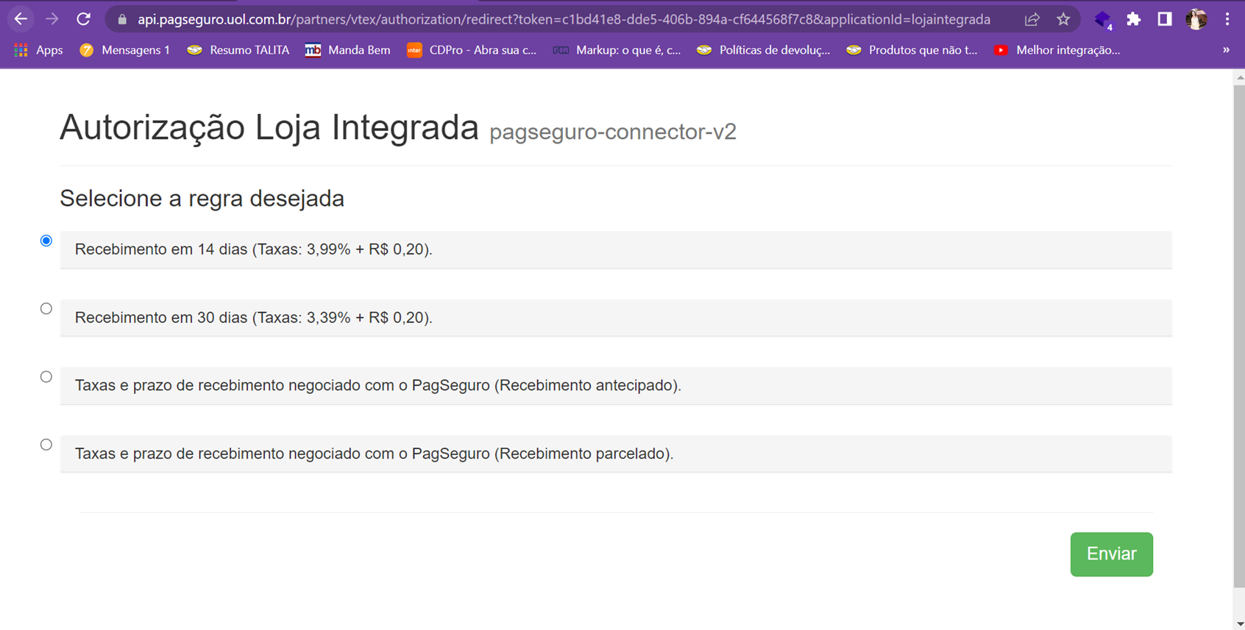Click the text Recebimento em 14 dias (Taxas: 3,99%

(x=254, y=249)
